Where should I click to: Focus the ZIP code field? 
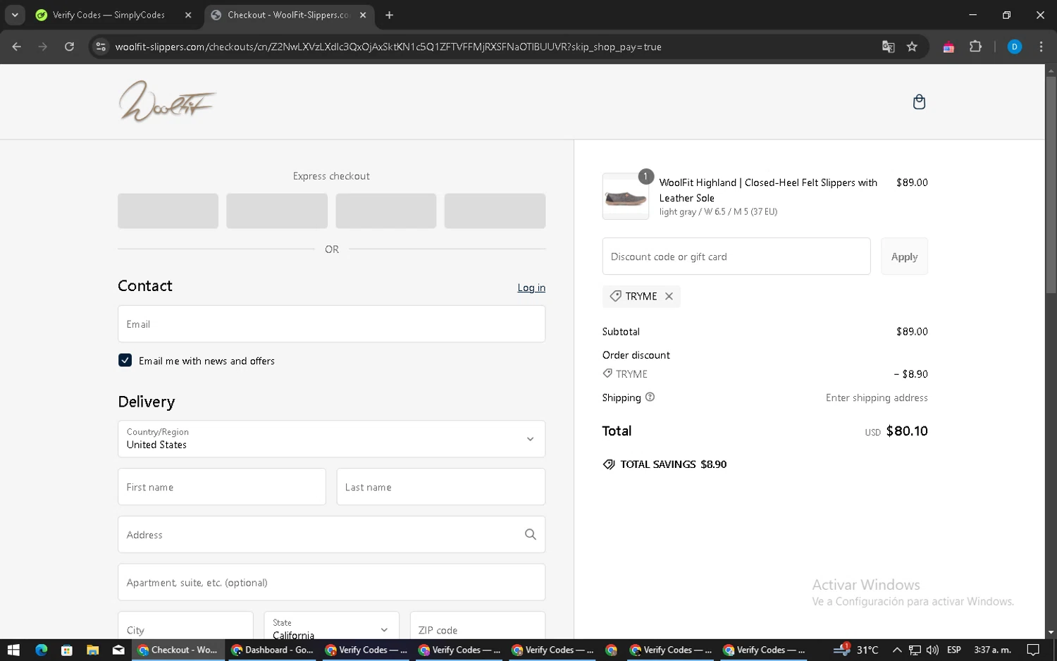[478, 625]
